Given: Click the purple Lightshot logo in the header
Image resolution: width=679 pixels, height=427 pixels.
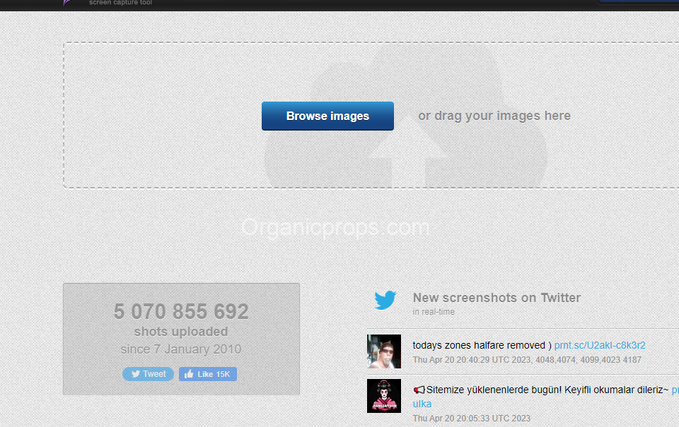Looking at the screenshot, I should 67,2.
